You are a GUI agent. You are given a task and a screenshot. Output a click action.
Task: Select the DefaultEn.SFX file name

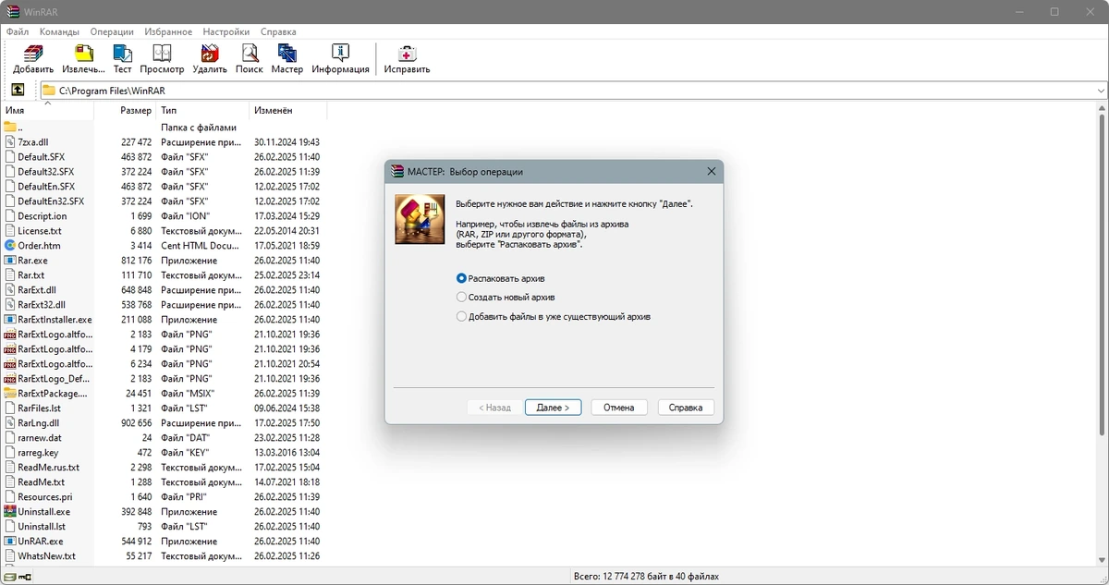tap(46, 187)
